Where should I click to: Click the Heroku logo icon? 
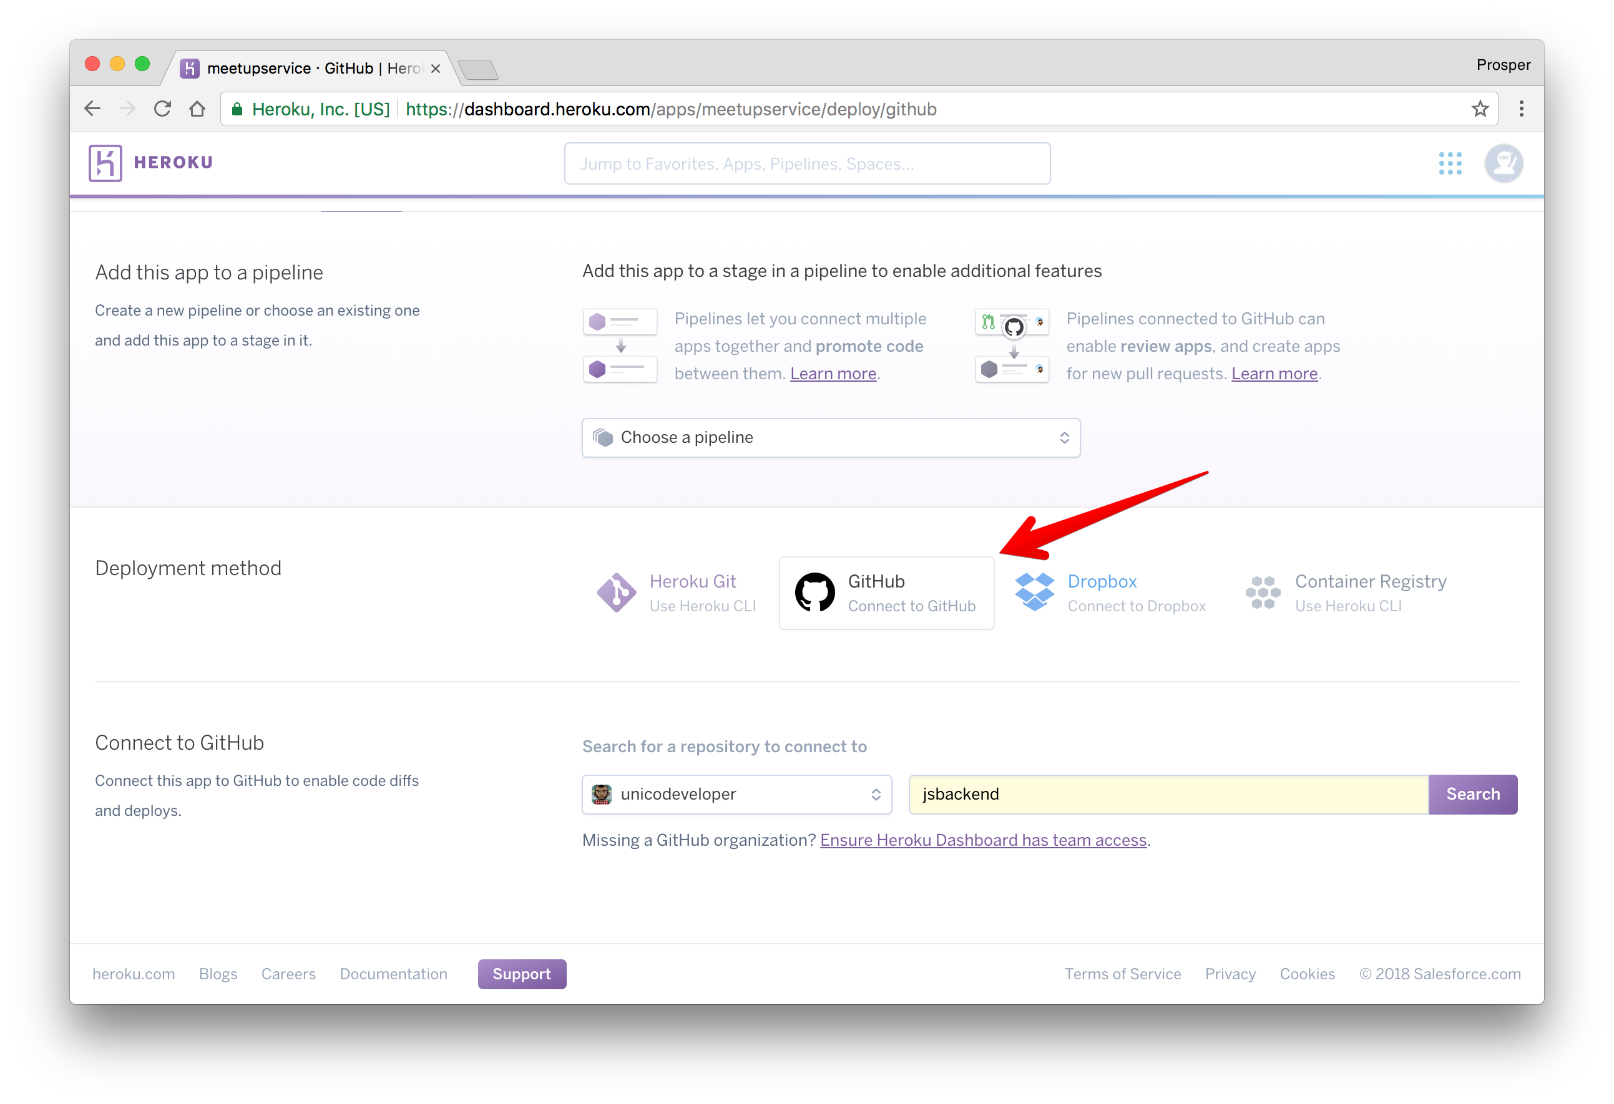pos(105,163)
